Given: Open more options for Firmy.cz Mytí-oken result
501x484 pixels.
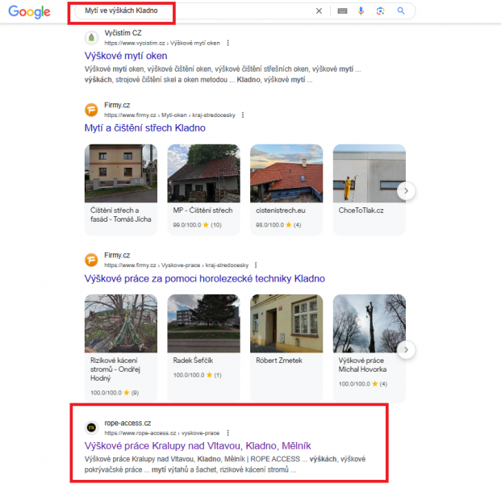Looking at the screenshot, I should 243,115.
